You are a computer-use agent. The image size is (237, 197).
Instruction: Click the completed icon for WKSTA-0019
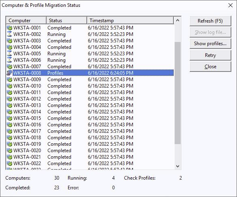9,144
